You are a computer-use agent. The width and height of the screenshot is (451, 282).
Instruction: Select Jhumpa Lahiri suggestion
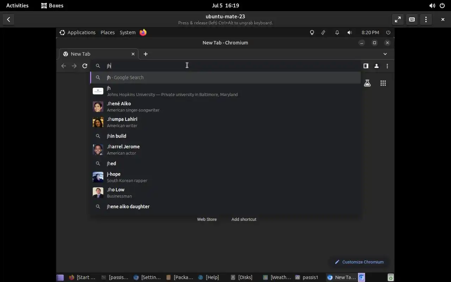(225, 122)
